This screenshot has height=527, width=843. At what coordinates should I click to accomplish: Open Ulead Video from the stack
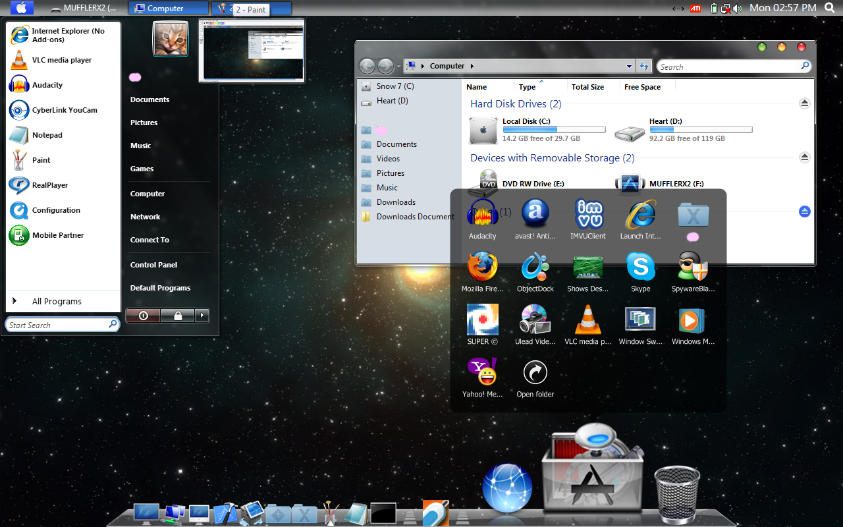[535, 319]
